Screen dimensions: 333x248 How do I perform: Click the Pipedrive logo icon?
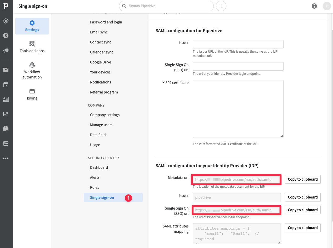click(x=6, y=6)
